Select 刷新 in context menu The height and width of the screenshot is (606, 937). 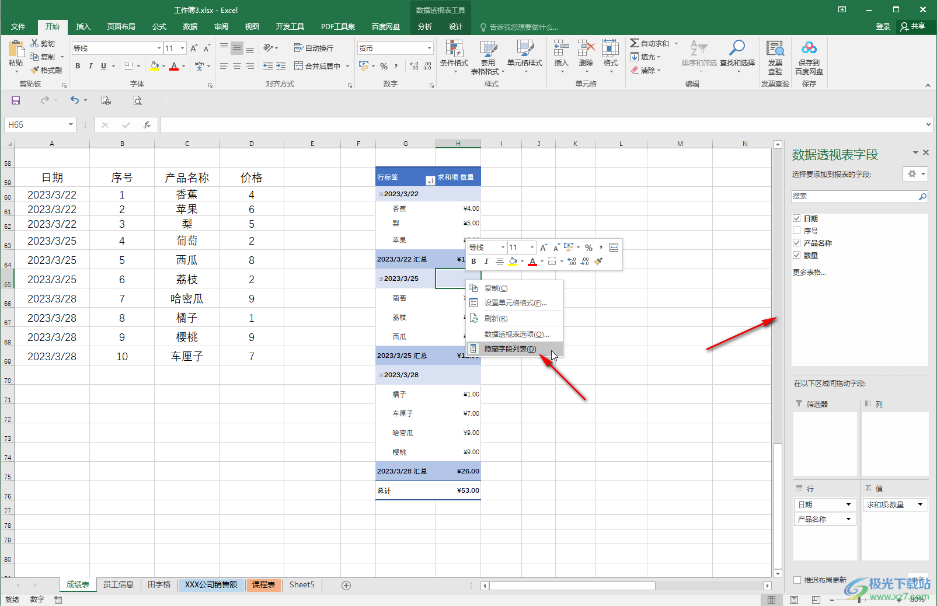point(514,318)
